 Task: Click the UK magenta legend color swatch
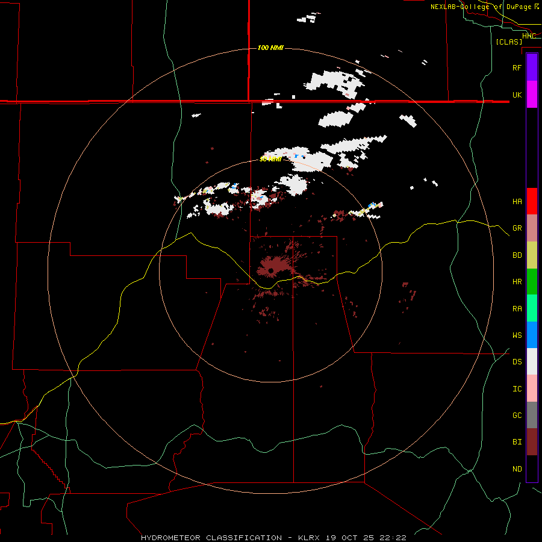pyautogui.click(x=532, y=95)
